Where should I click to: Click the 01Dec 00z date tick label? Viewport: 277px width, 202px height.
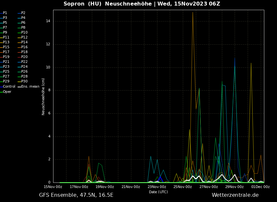[x=260, y=187]
